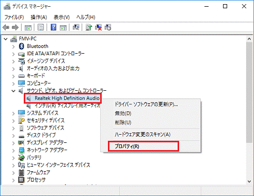Select Realtek High Definition Audio device
Screen dimensions: 254x196
[67, 98]
